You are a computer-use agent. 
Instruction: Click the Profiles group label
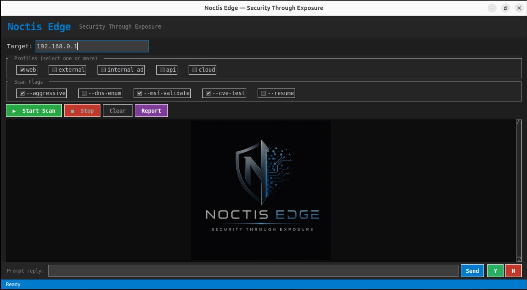click(56, 58)
